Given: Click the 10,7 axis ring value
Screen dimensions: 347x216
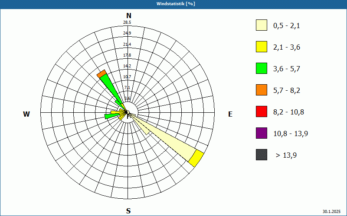Looking at the screenshot, I should coord(127,77).
